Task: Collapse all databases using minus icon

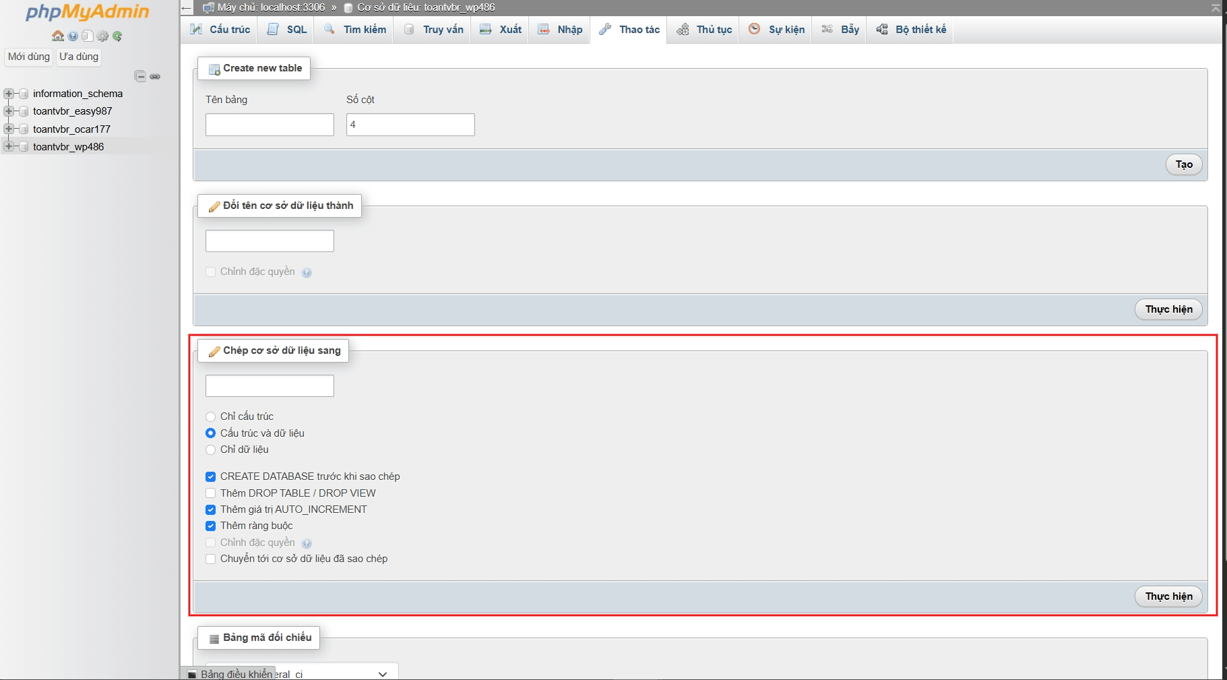Action: (x=140, y=76)
